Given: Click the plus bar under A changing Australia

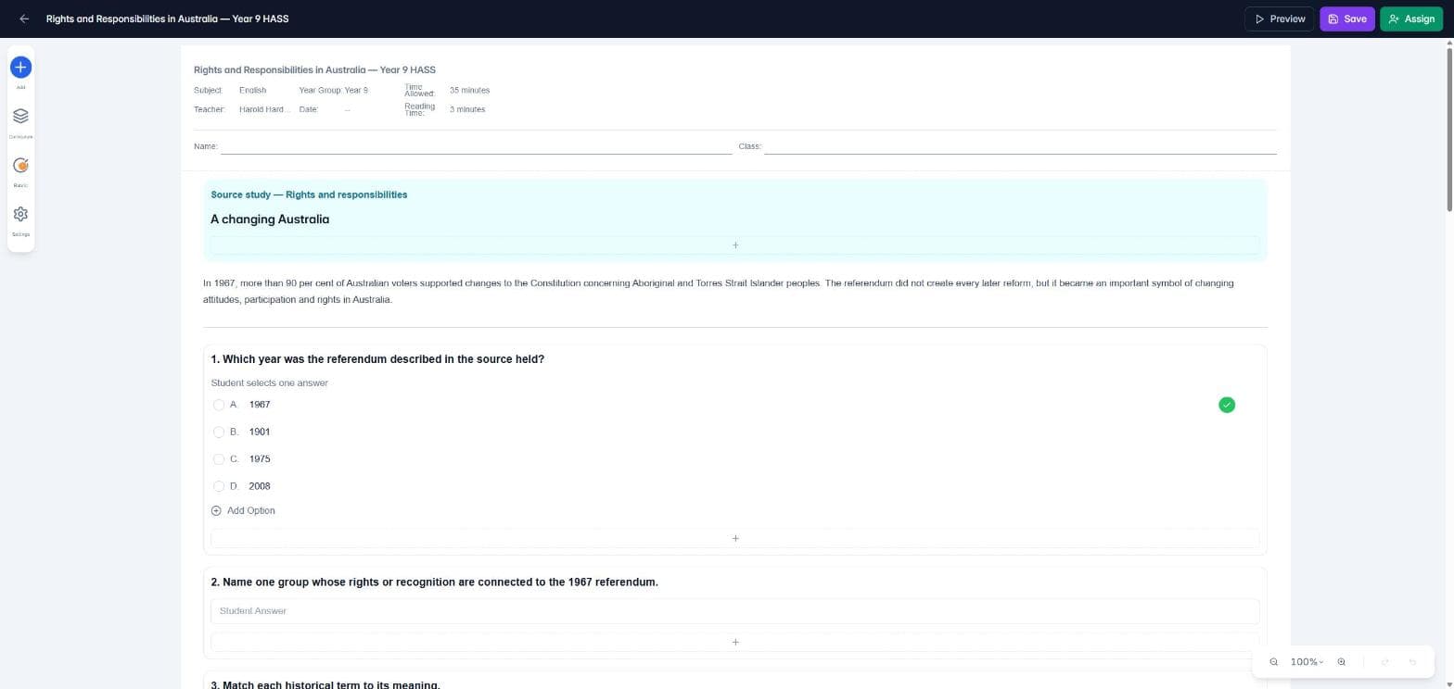Looking at the screenshot, I should [734, 245].
